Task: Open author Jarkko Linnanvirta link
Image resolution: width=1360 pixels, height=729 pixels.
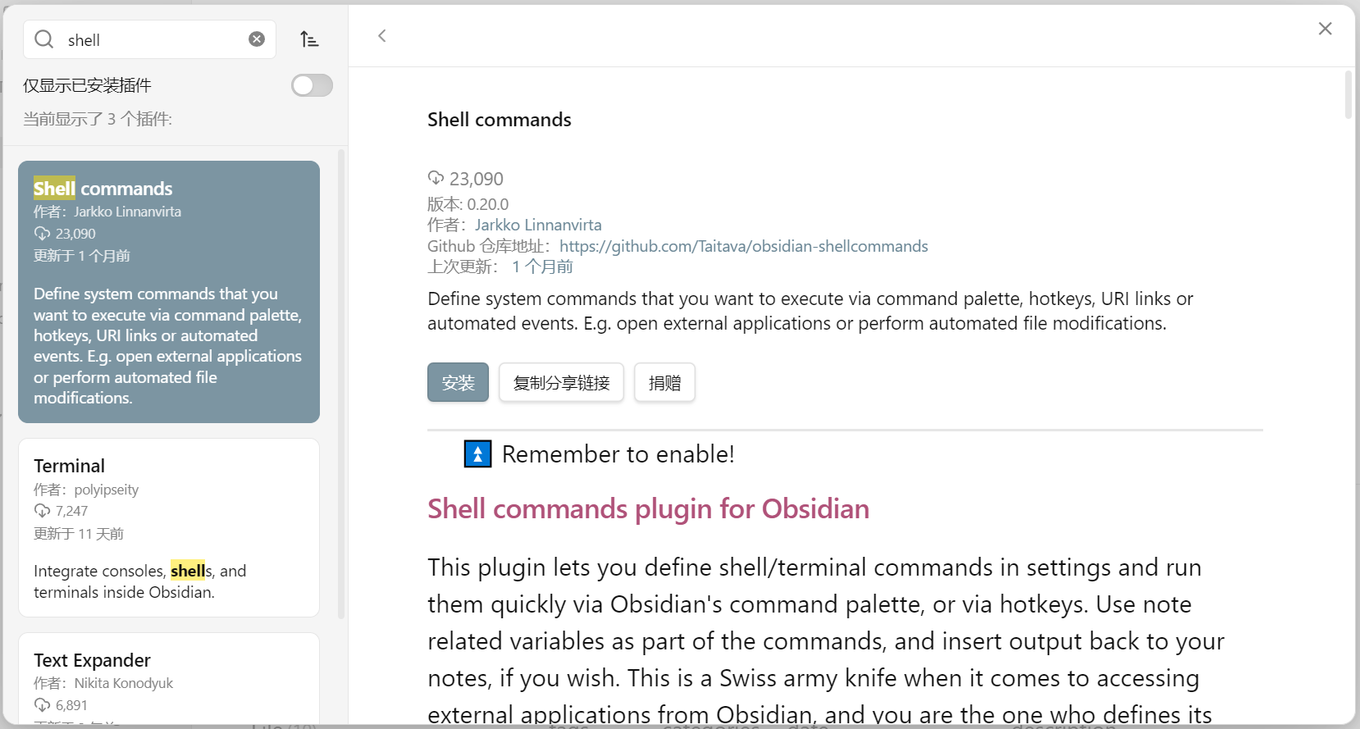Action: (538, 225)
